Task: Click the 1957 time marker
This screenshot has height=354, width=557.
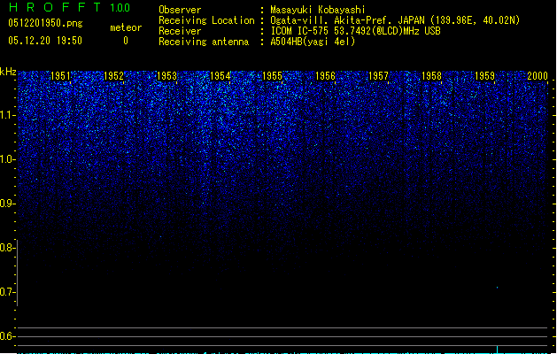Action: [378, 76]
